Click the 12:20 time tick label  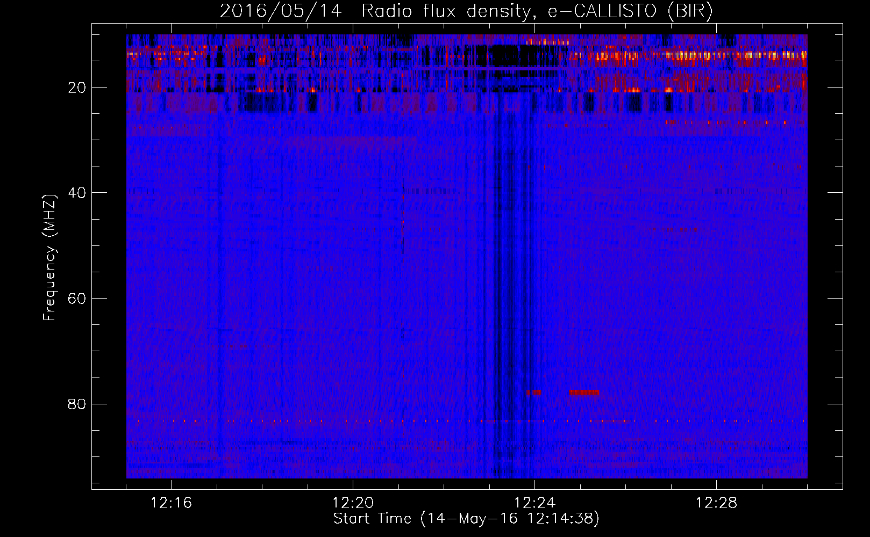(353, 503)
